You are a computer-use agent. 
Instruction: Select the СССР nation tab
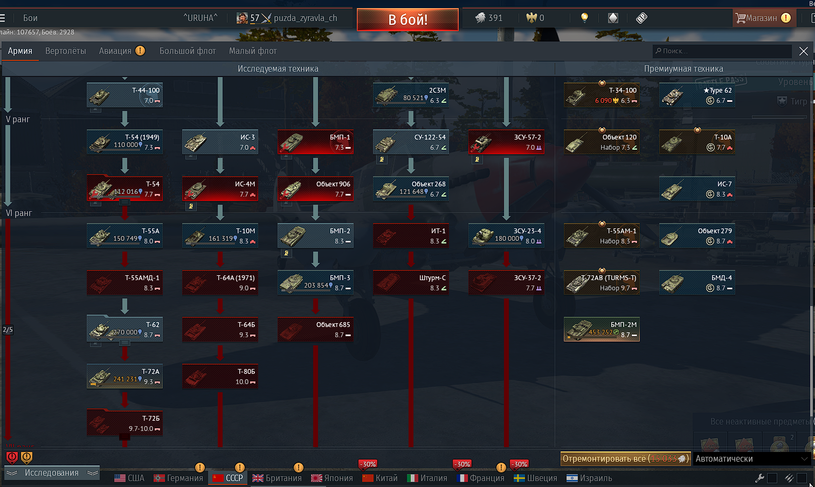tap(227, 478)
